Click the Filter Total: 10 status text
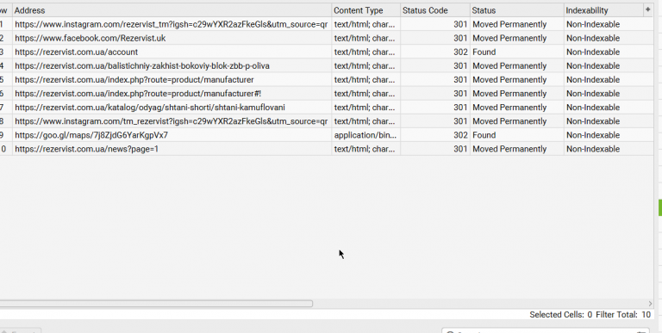Viewport: 662px width, 333px height. [623, 314]
